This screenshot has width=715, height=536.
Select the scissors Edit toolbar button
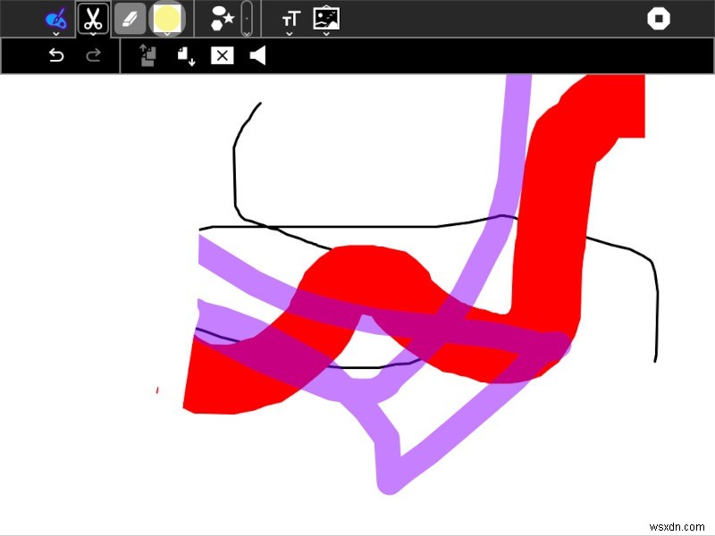pos(93,19)
